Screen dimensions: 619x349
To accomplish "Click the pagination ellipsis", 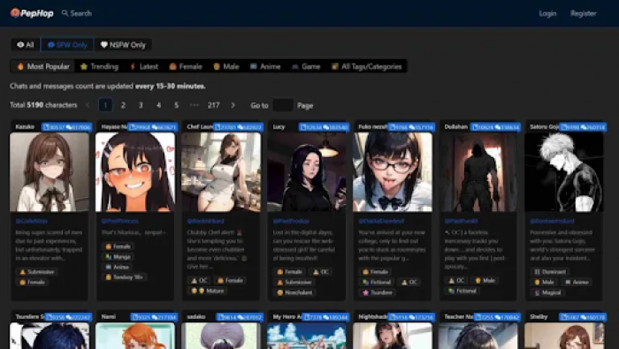I will (x=195, y=105).
